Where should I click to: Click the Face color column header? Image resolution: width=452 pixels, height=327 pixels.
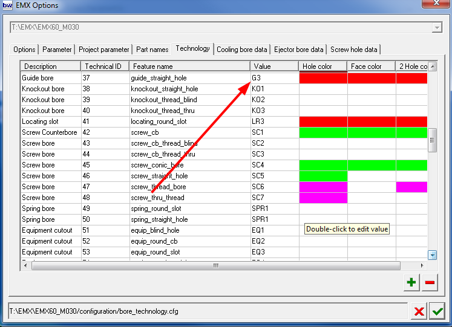(372, 66)
